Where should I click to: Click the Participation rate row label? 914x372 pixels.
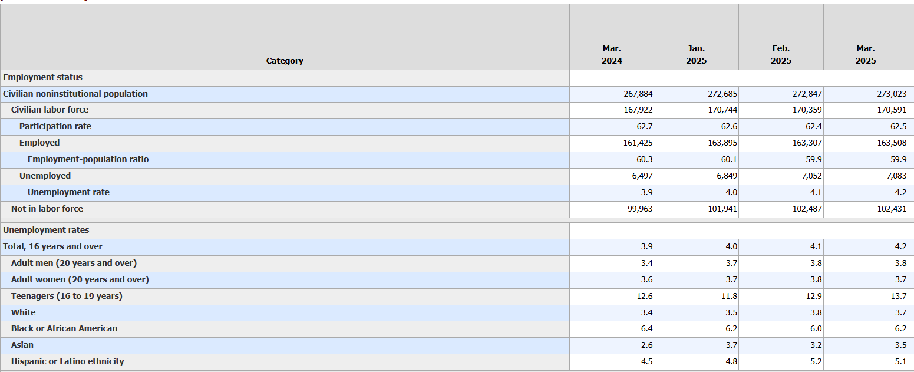click(x=55, y=126)
